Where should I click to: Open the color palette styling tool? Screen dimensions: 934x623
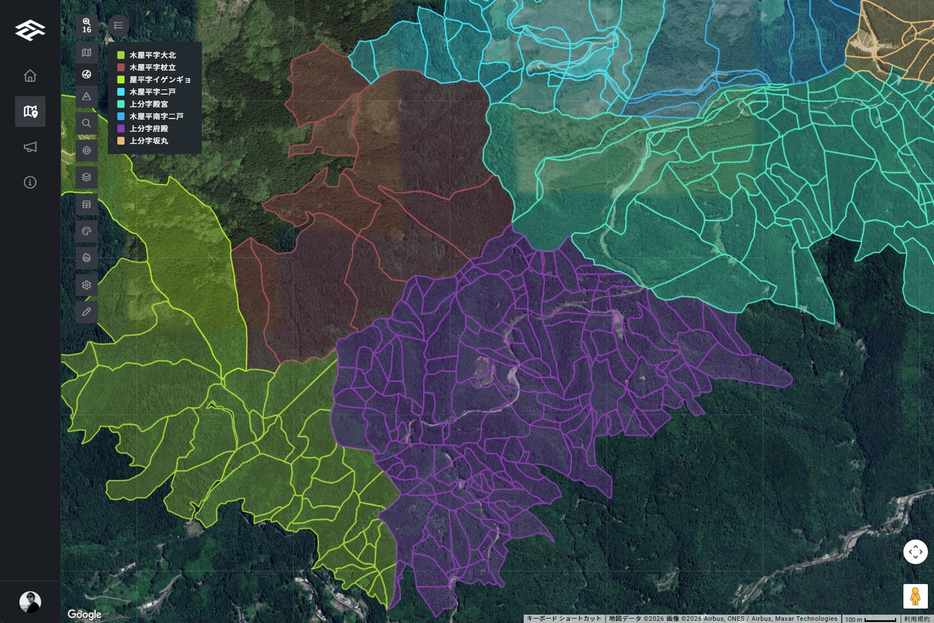pyautogui.click(x=86, y=231)
